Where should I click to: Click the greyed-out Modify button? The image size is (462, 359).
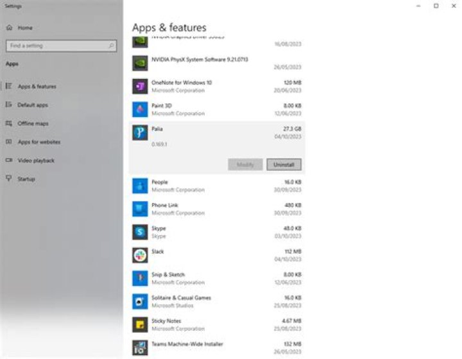point(245,164)
